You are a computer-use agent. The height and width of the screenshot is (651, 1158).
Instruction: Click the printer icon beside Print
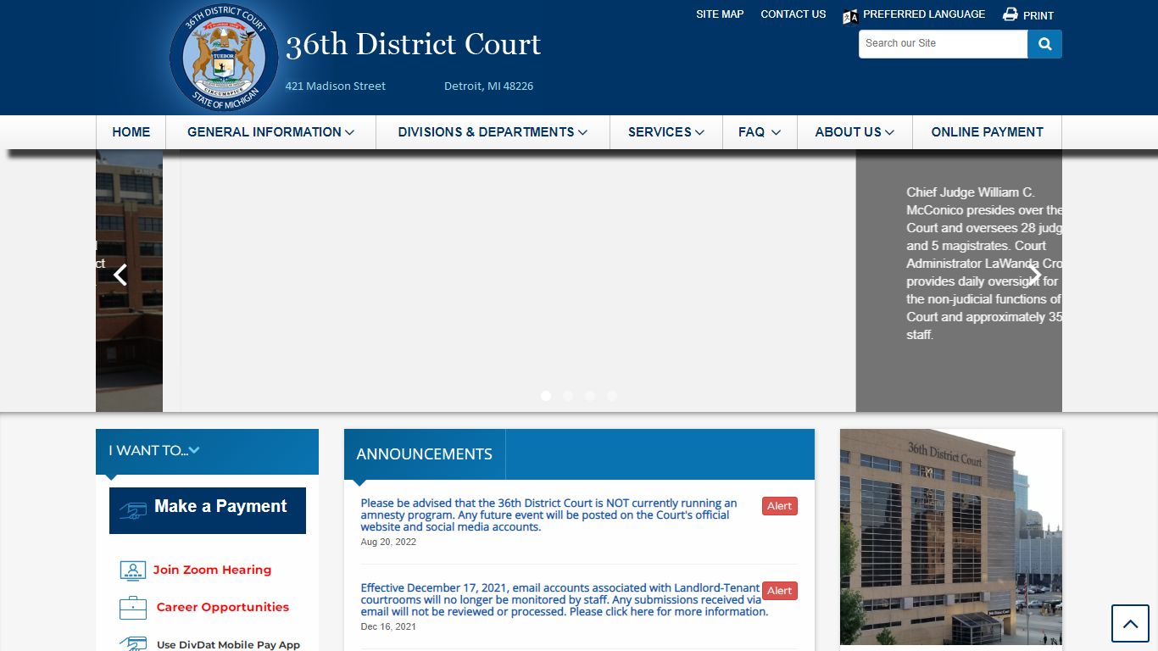coord(1010,14)
